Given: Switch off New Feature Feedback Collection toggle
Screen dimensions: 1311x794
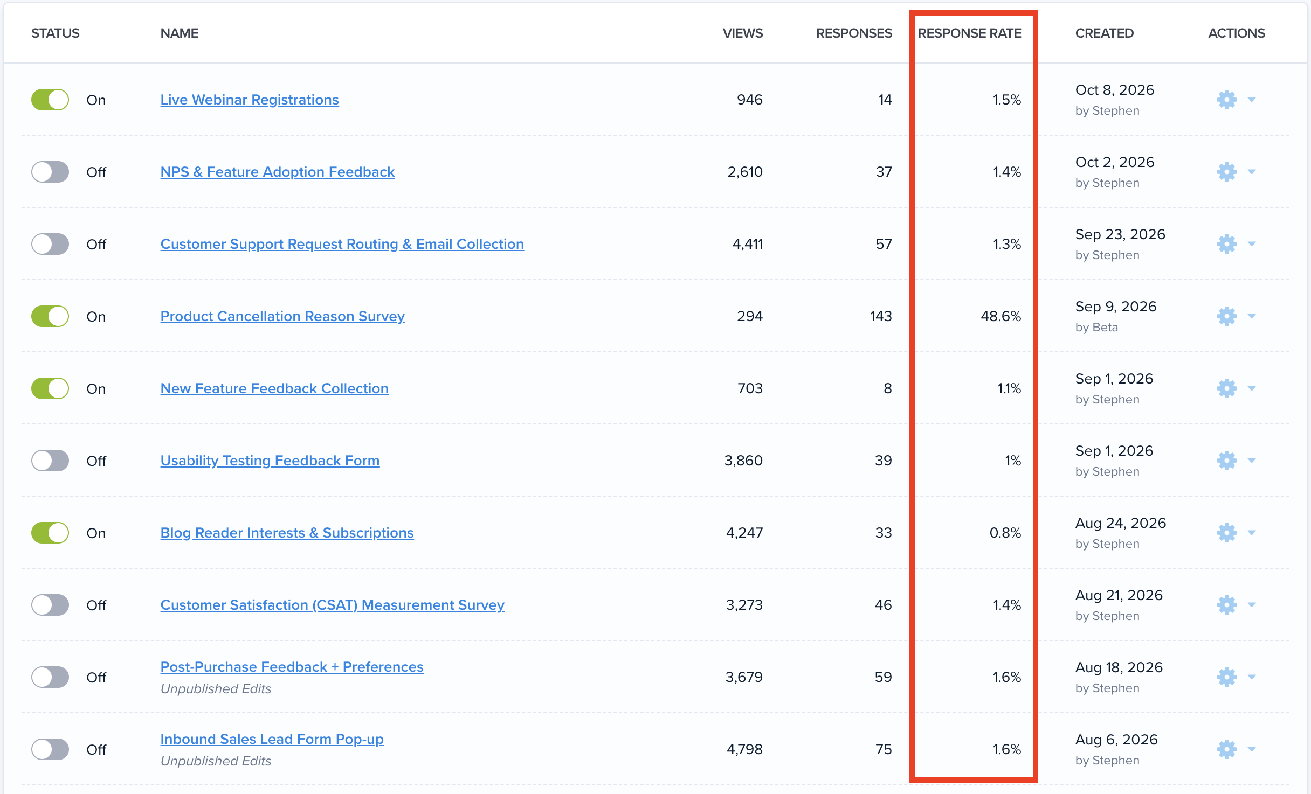Looking at the screenshot, I should (50, 388).
